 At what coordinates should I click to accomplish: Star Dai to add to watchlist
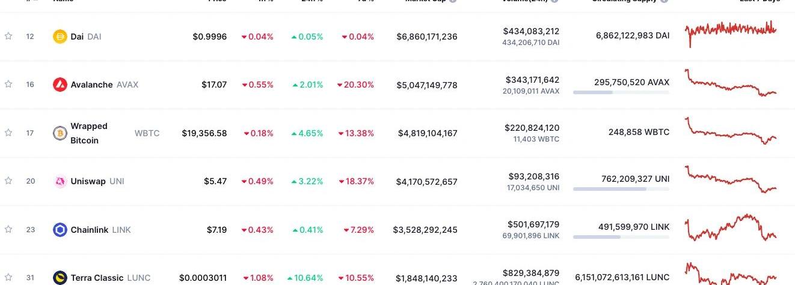[8, 36]
